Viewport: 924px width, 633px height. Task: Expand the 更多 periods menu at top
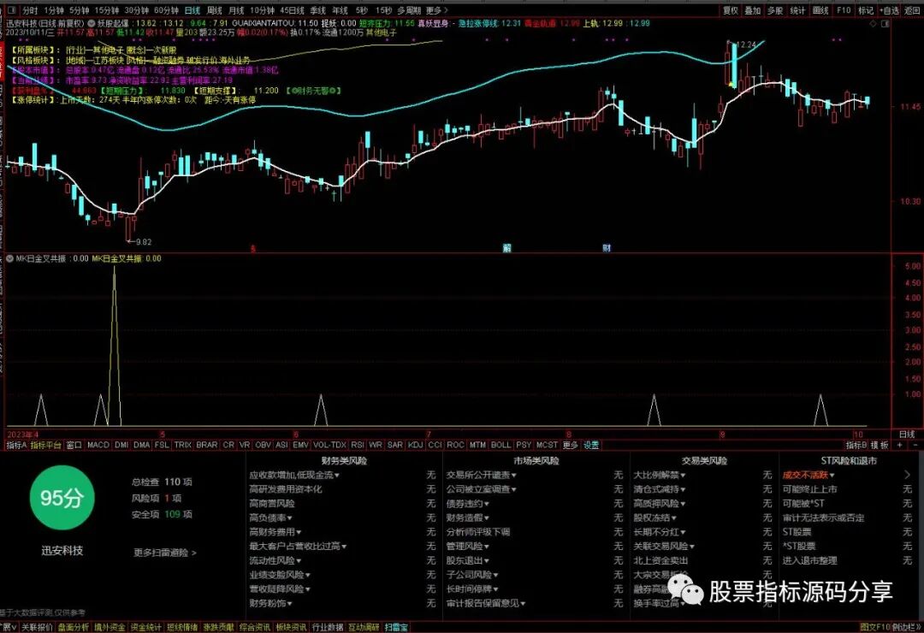point(436,10)
